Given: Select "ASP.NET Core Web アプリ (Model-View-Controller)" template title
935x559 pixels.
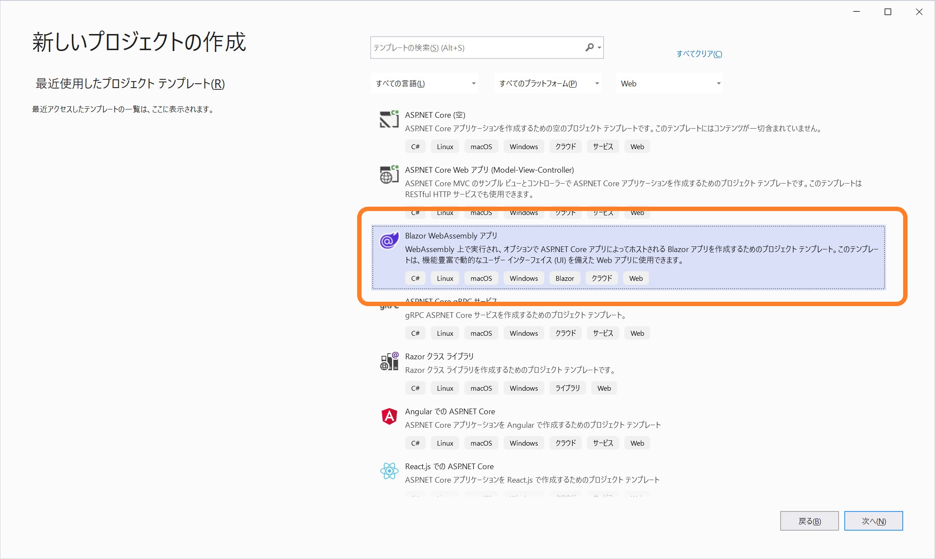Looking at the screenshot, I should pos(489,170).
